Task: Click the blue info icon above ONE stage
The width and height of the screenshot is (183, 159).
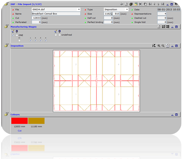Action: 17,31
